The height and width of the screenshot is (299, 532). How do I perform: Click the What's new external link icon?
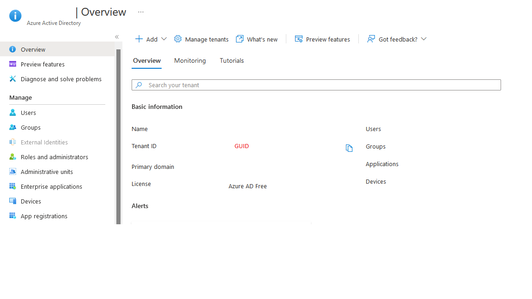click(x=240, y=39)
